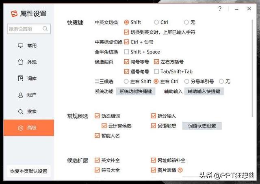Open 系统功能快捷键 settings
This screenshot has width=260, height=184.
[135, 91]
